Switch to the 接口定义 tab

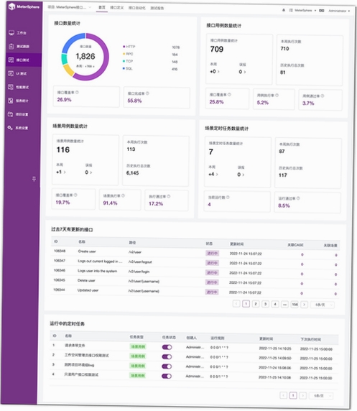[117, 8]
